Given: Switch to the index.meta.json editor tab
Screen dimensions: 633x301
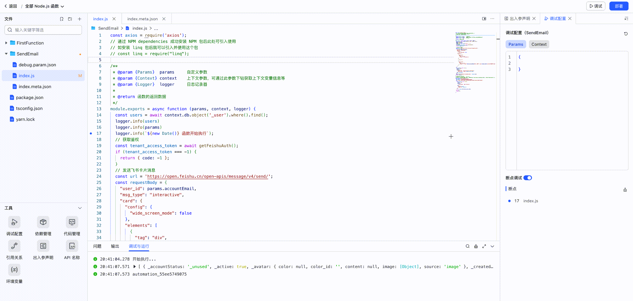Looking at the screenshot, I should [142, 19].
